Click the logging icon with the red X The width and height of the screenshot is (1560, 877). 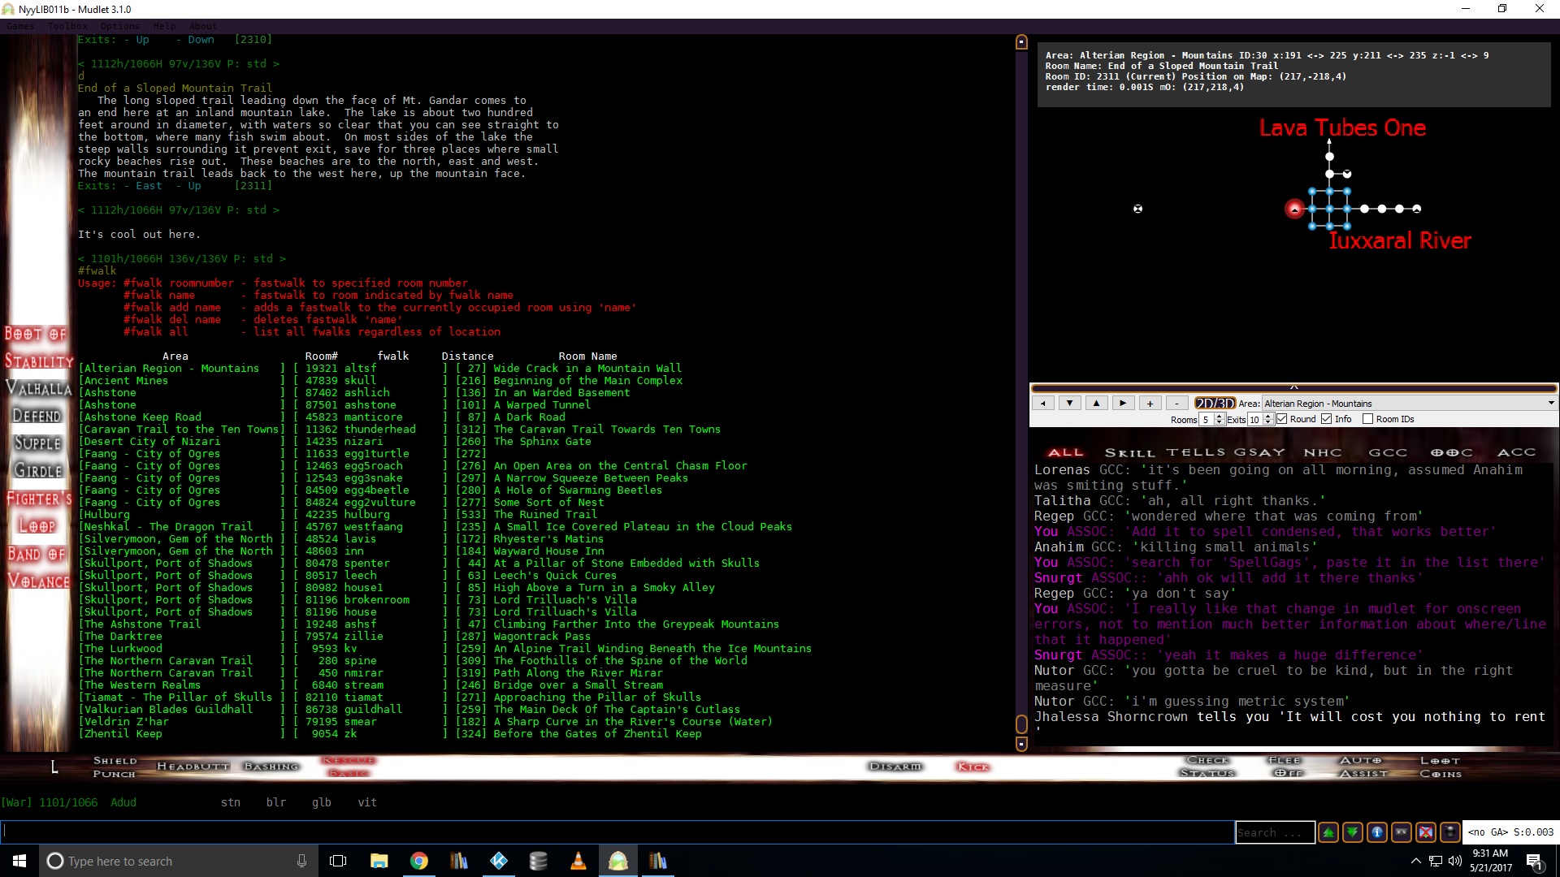tap(1426, 832)
